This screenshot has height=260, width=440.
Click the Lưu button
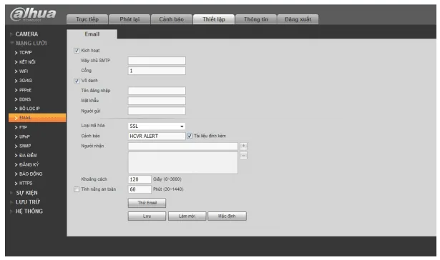point(147,216)
